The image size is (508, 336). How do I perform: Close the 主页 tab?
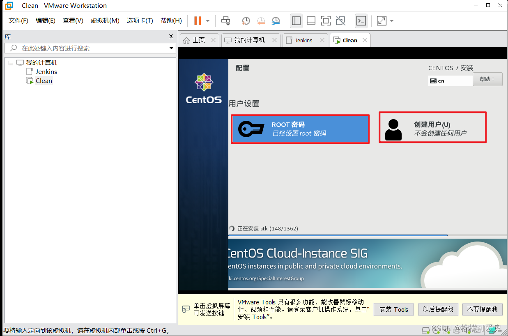213,40
